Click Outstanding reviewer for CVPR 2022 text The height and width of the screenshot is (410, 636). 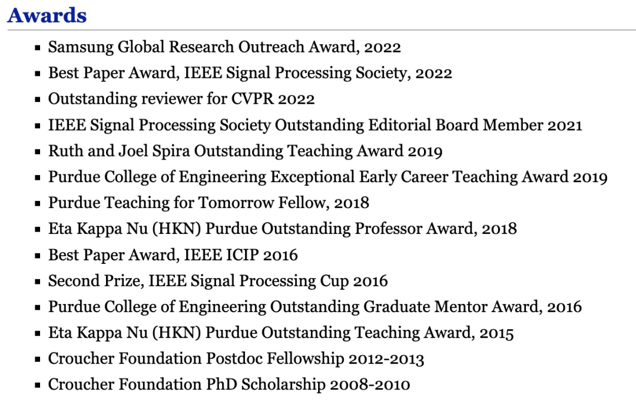click(181, 99)
